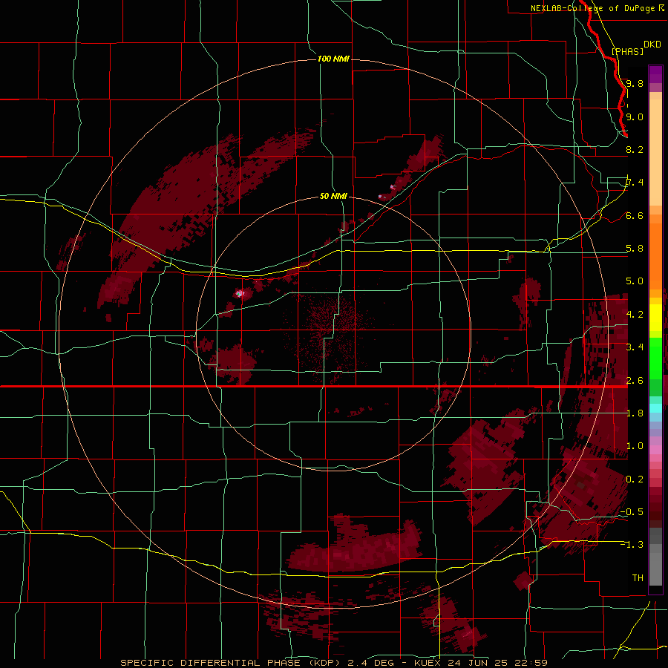Click the 100 NMI range ring label
668x668 pixels.
pos(333,59)
